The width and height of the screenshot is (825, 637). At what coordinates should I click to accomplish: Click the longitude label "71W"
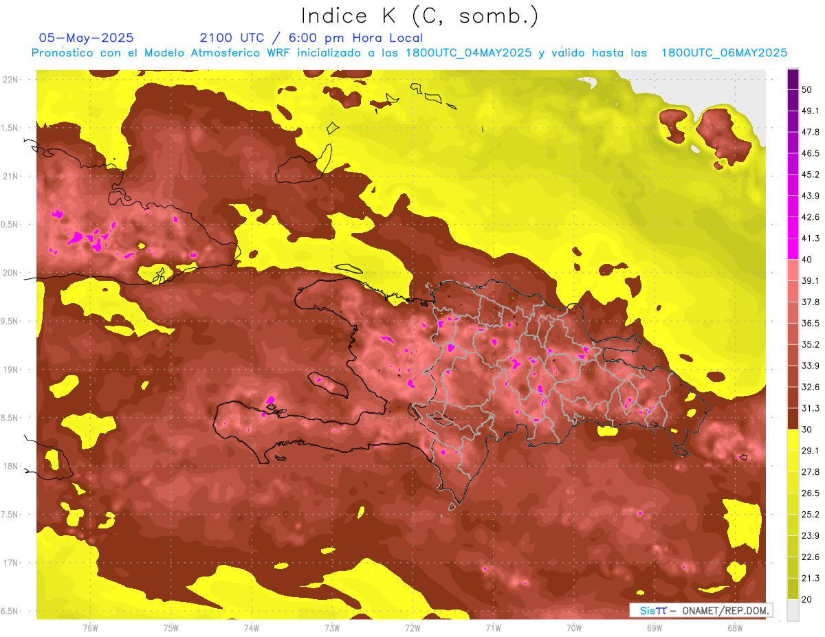493,628
